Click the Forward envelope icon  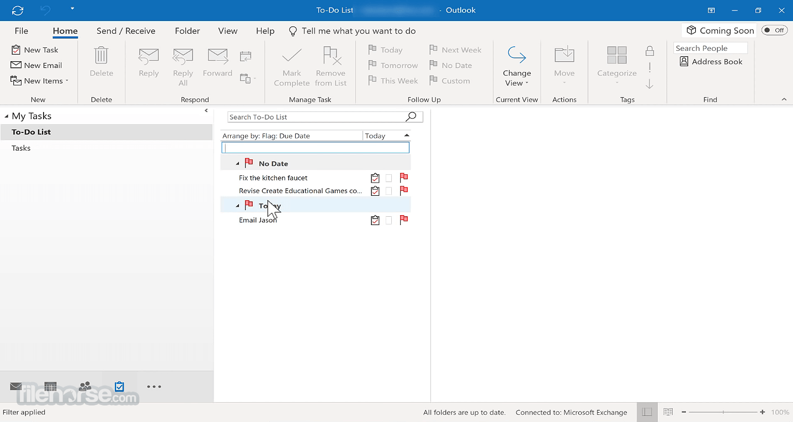tap(217, 56)
